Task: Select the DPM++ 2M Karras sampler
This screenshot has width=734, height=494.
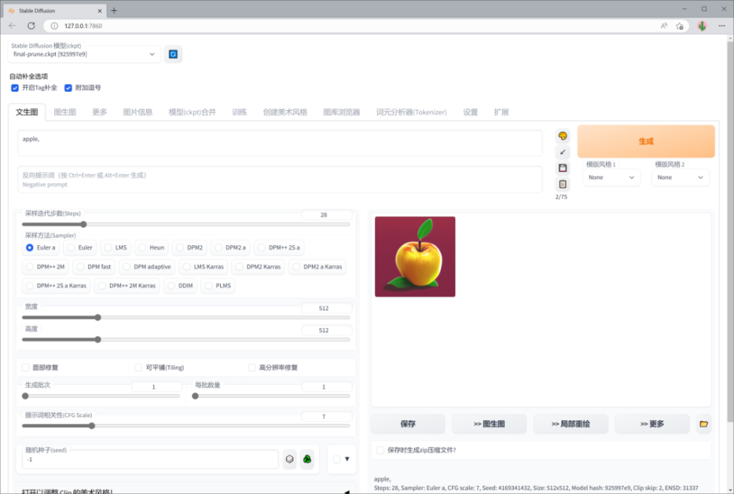Action: (127, 286)
